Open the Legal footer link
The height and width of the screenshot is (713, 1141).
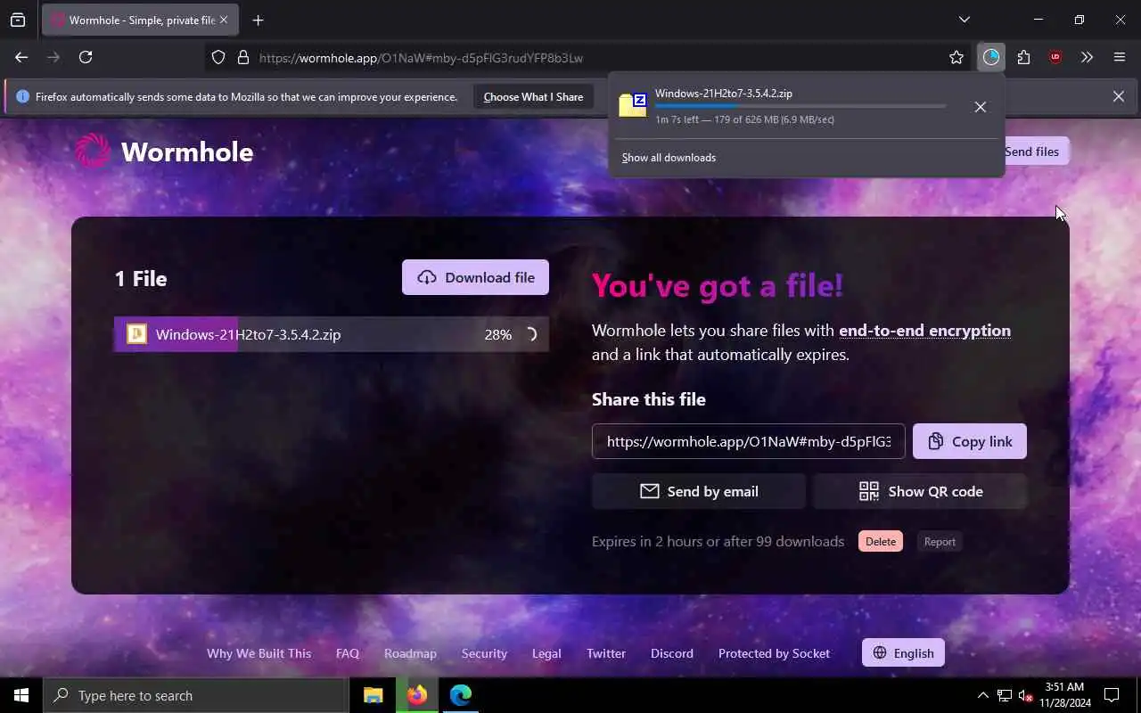click(x=546, y=653)
